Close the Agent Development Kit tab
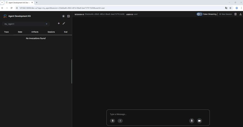Screen dimensions: 243x127 click(x=32, y=2)
